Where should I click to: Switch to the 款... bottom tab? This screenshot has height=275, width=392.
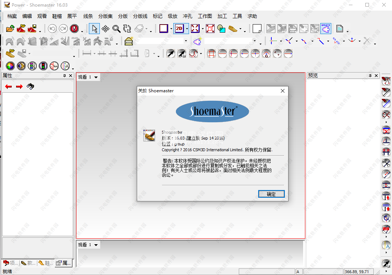click(28, 263)
